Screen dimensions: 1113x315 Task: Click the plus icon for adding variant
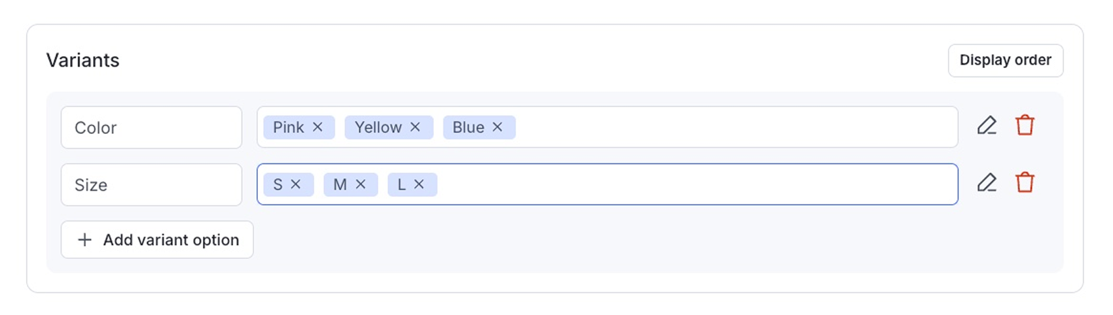[x=84, y=240]
